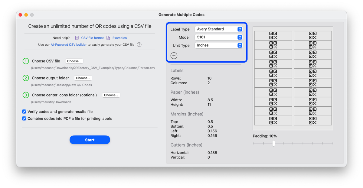
Task: Toggle Combine codes into PDF checkbox
Action: [x=24, y=118]
